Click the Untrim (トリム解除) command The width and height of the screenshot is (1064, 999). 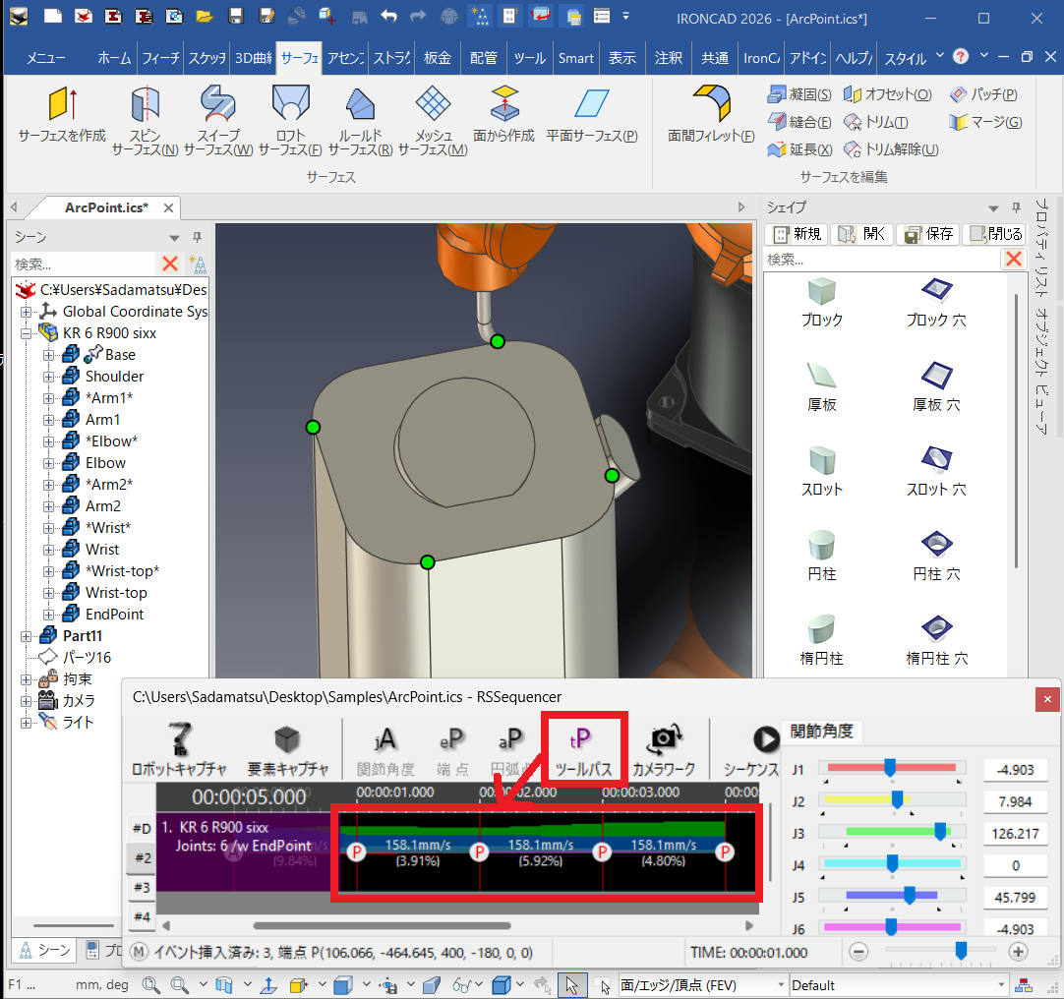point(891,149)
